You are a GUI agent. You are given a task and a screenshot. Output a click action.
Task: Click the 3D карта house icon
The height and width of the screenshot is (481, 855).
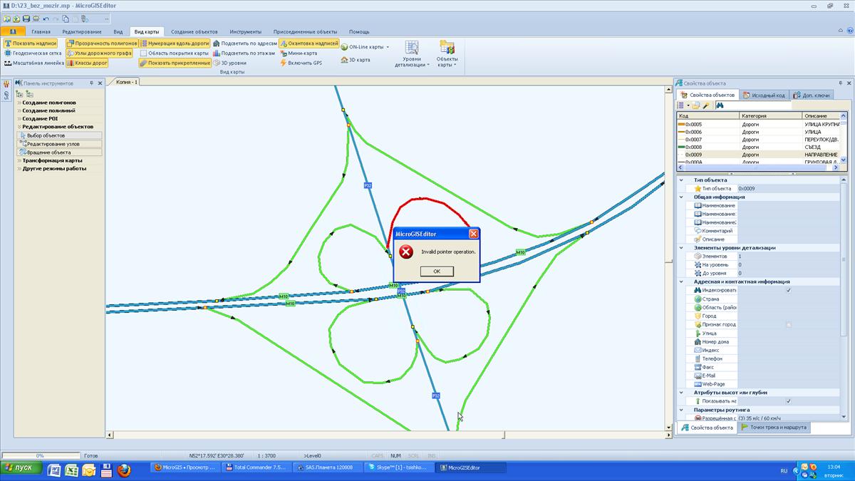(x=343, y=60)
